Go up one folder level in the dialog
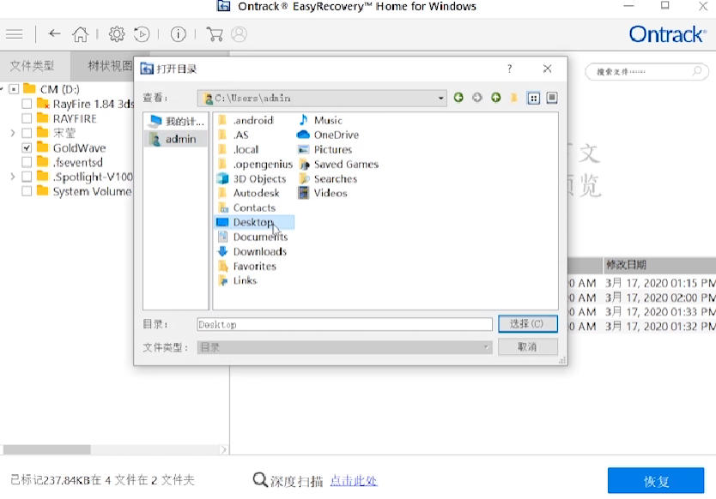 click(495, 98)
